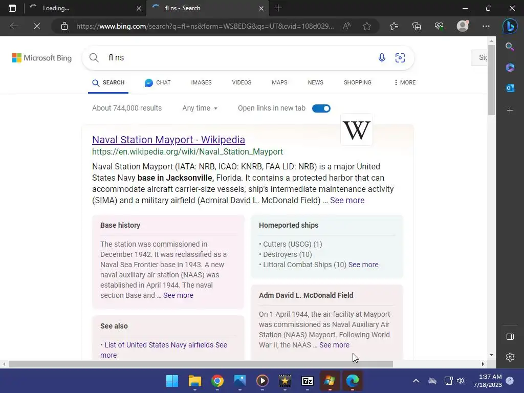The width and height of the screenshot is (524, 393).
Task: Toggle sidebar visibility panel icon
Action: point(510,337)
